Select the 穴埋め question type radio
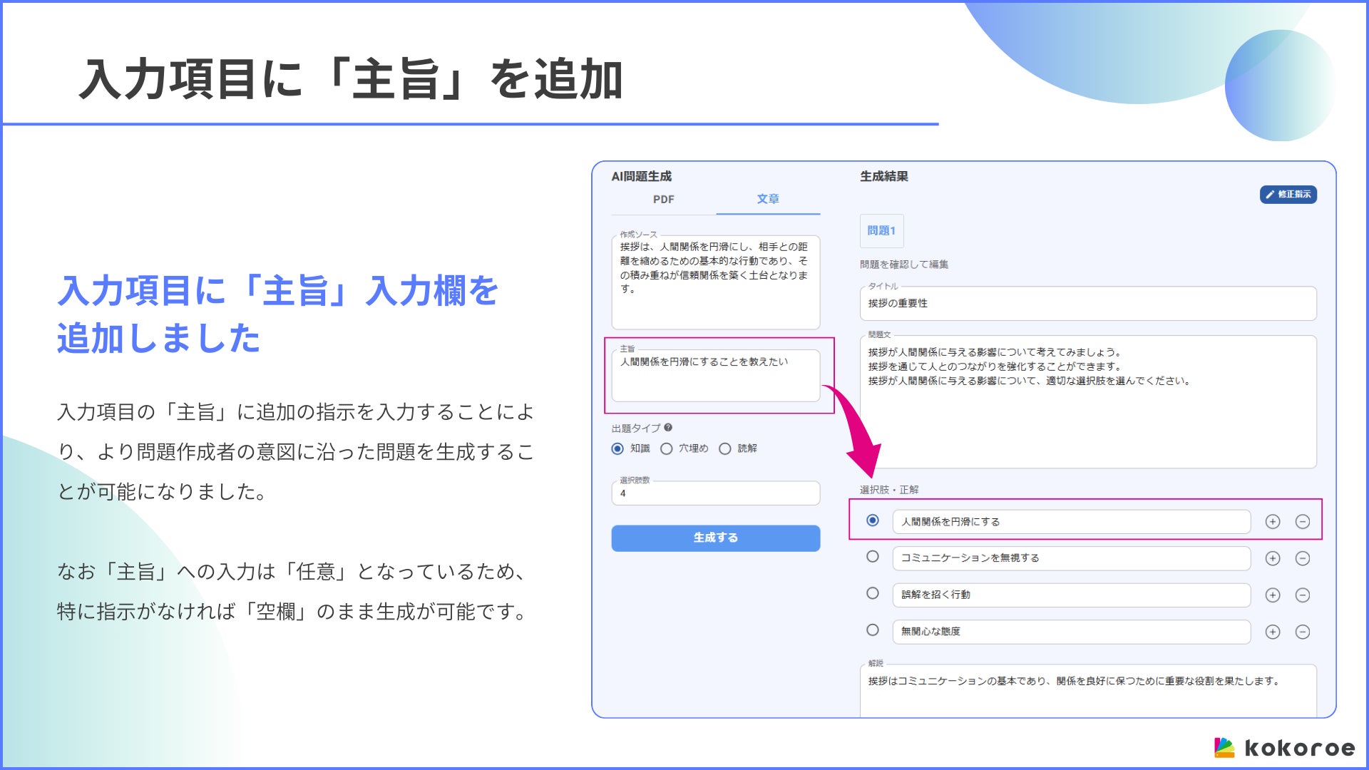Viewport: 1369px width, 770px height. pos(667,448)
